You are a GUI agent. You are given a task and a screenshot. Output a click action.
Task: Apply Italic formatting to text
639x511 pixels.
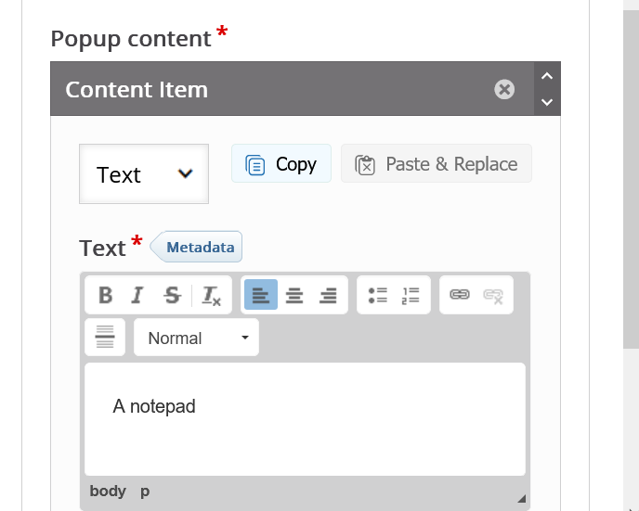point(137,295)
